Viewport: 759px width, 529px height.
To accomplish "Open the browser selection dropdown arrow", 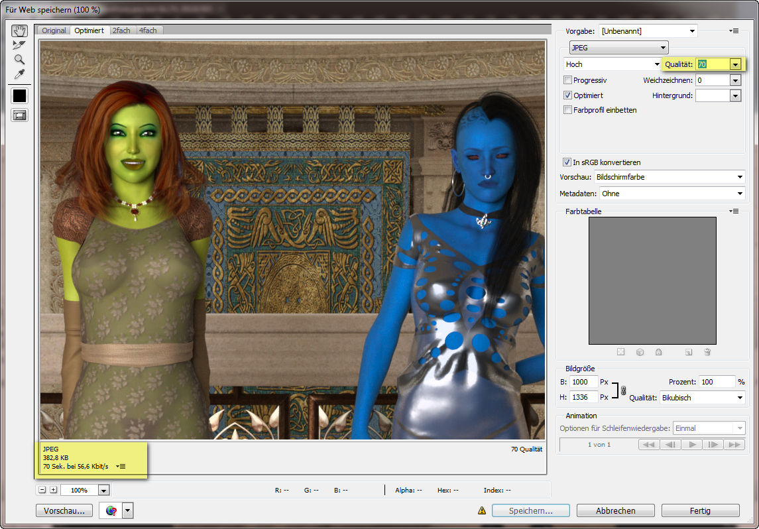I will (127, 510).
